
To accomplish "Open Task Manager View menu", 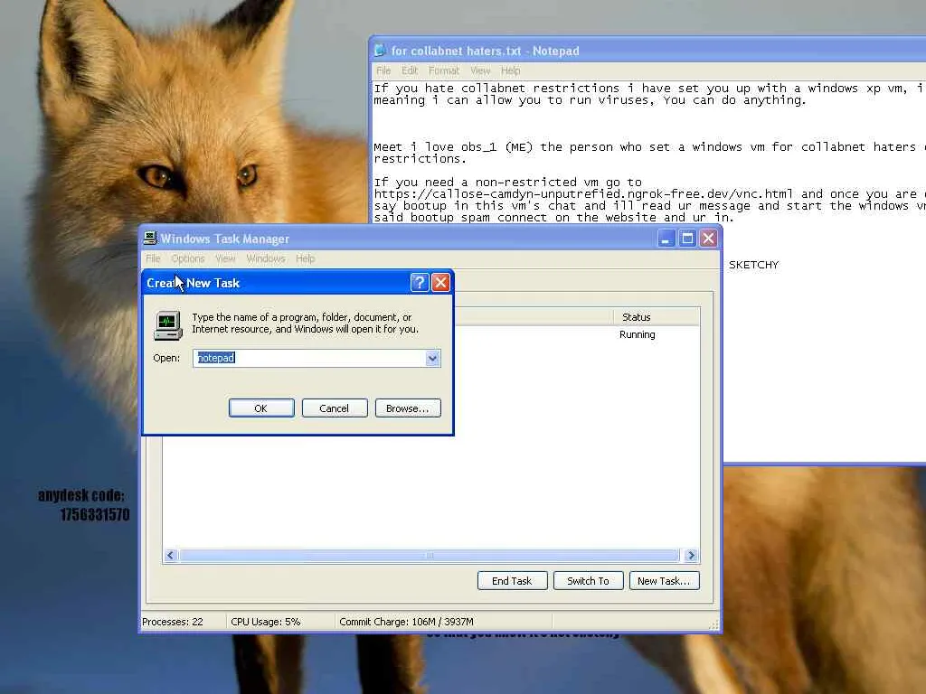I will coord(225,258).
